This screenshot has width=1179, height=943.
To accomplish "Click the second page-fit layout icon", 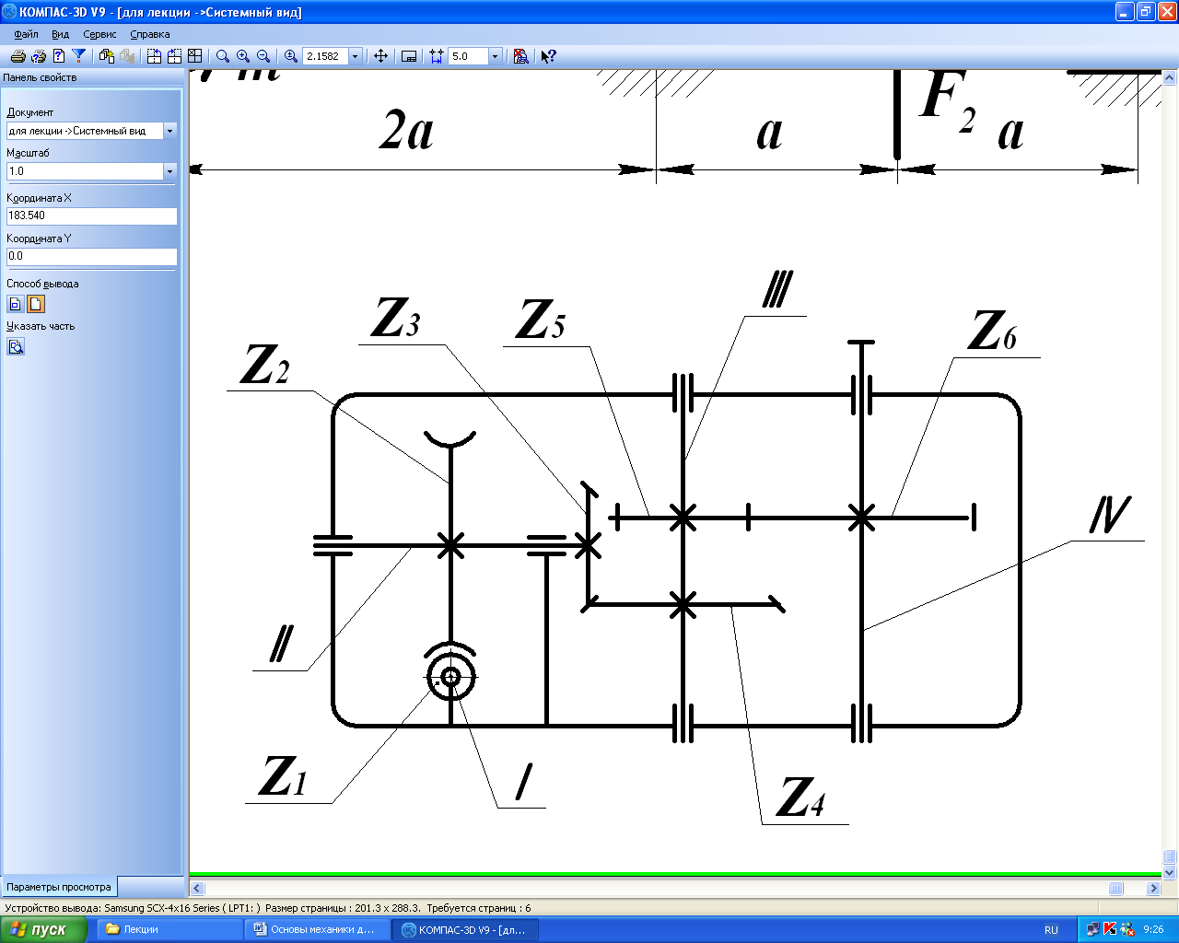I will (174, 56).
